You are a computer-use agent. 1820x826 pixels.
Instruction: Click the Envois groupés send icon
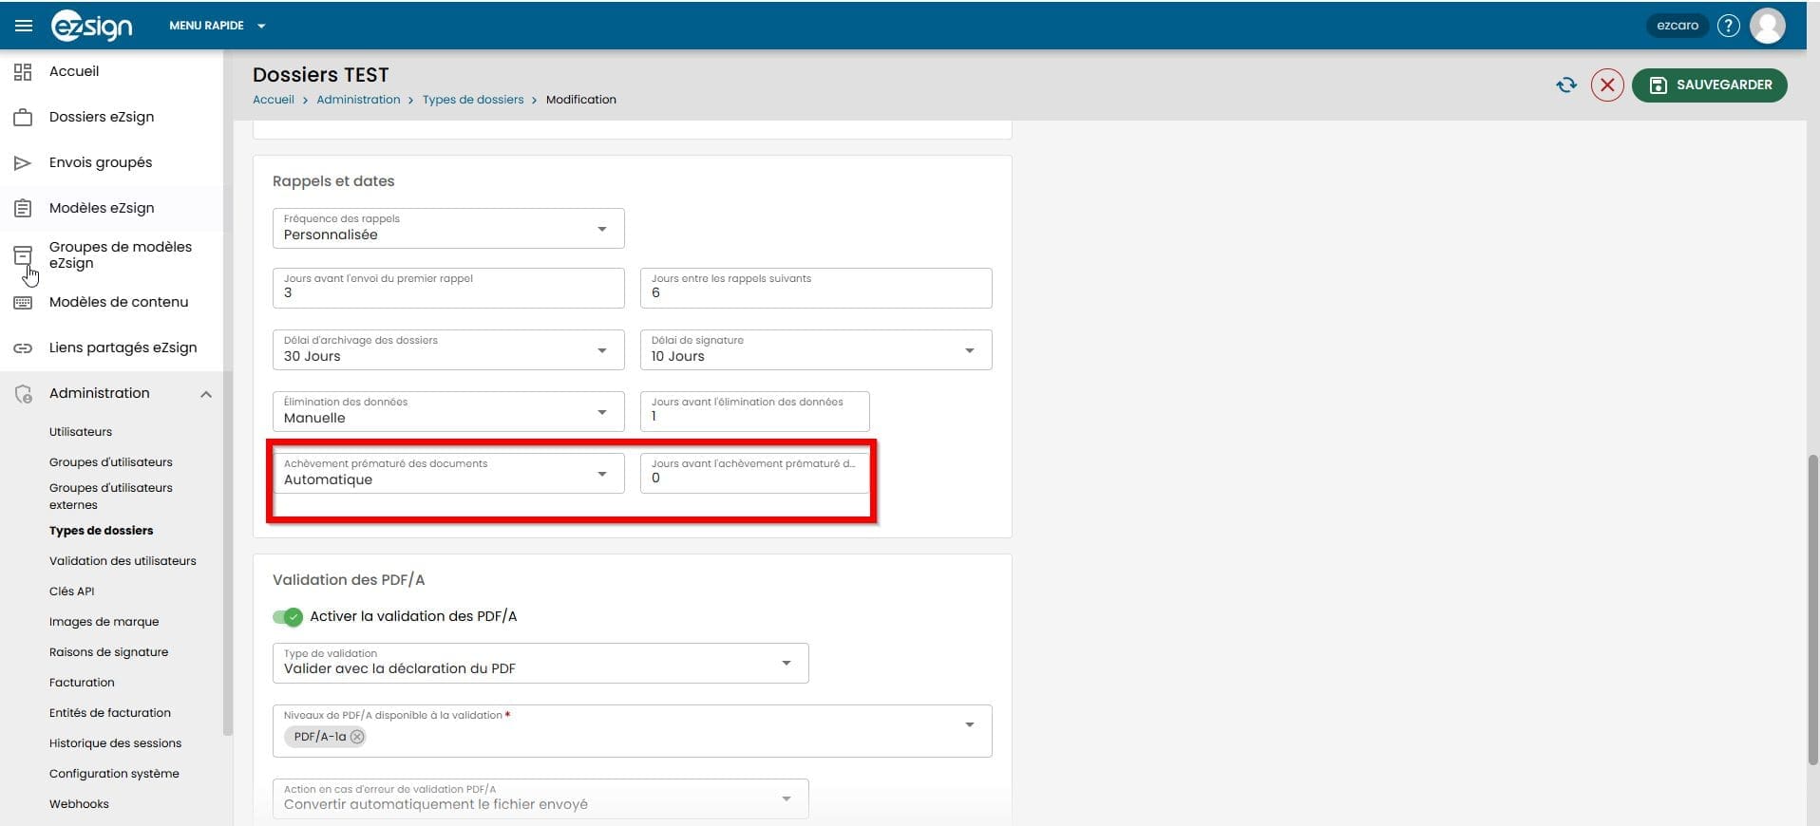pyautogui.click(x=23, y=163)
